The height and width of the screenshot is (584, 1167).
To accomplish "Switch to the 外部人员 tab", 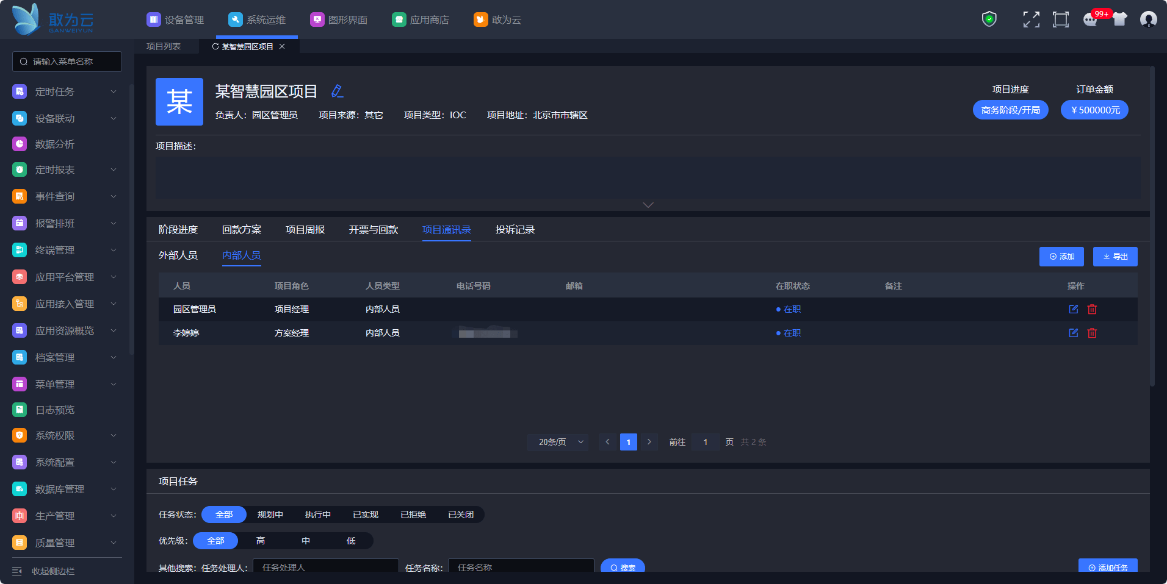I will point(178,255).
